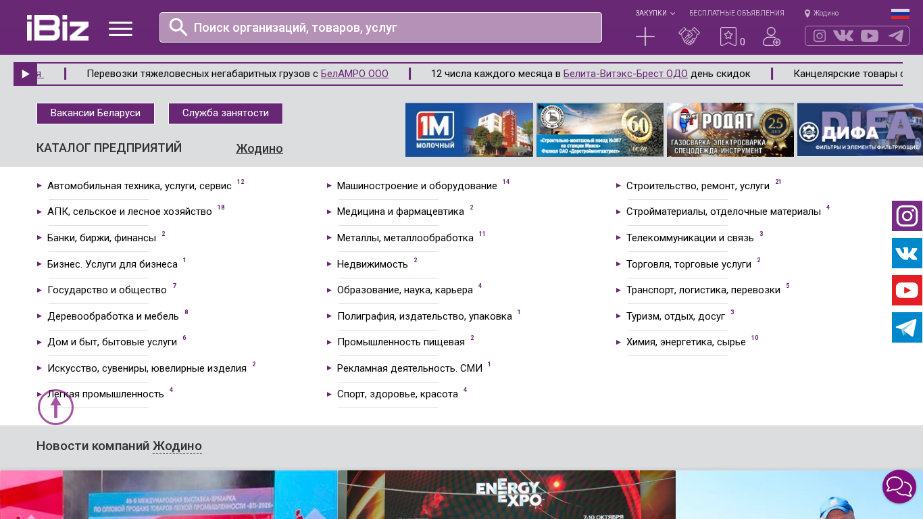This screenshot has height=519, width=923.
Task: Open the Instagram sidebar icon on right
Action: coord(907,216)
